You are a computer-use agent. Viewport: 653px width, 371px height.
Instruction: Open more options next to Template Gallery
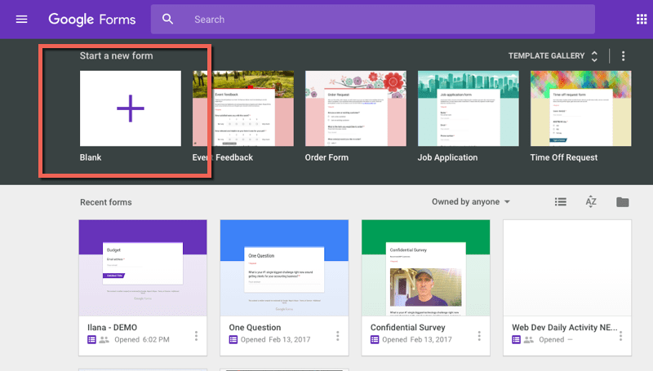point(624,56)
